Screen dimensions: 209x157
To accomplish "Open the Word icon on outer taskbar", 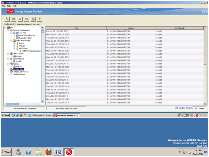I will click(59, 152).
